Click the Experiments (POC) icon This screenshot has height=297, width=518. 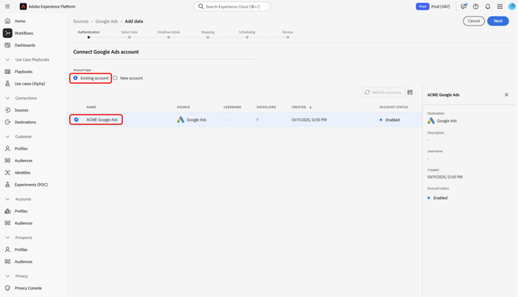tap(8, 185)
